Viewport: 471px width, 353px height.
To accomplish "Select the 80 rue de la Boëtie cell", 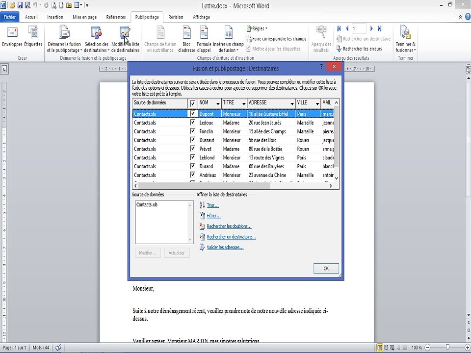I will click(271, 149).
